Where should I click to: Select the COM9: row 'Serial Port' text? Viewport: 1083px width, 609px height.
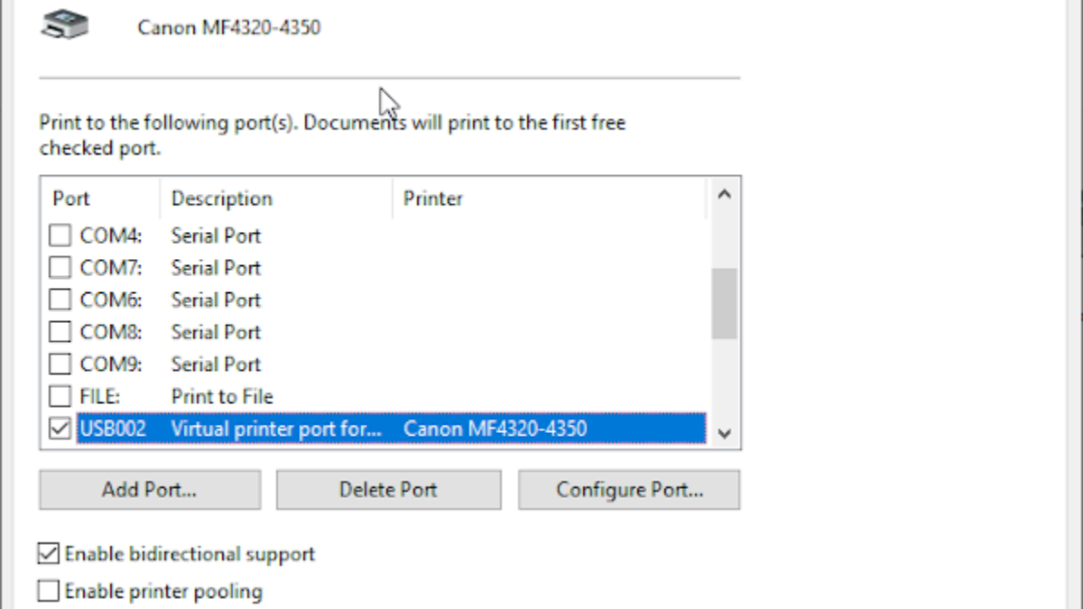click(216, 364)
